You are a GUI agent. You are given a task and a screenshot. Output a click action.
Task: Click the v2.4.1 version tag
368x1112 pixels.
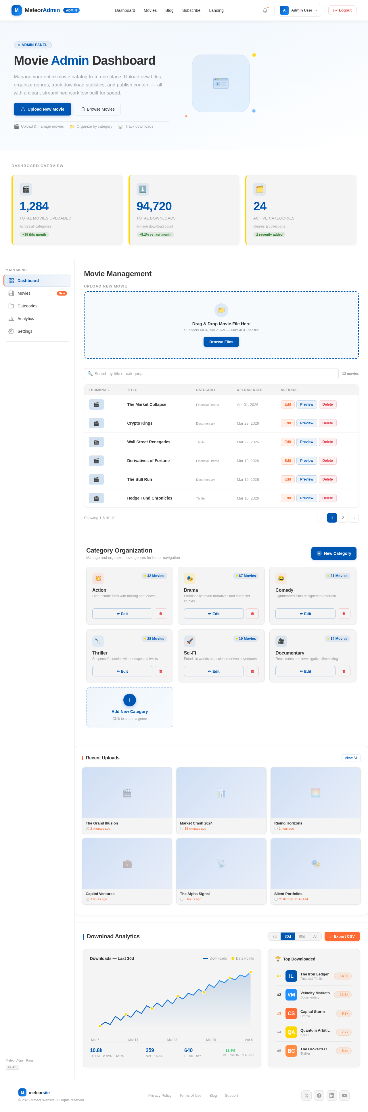(12, 1067)
